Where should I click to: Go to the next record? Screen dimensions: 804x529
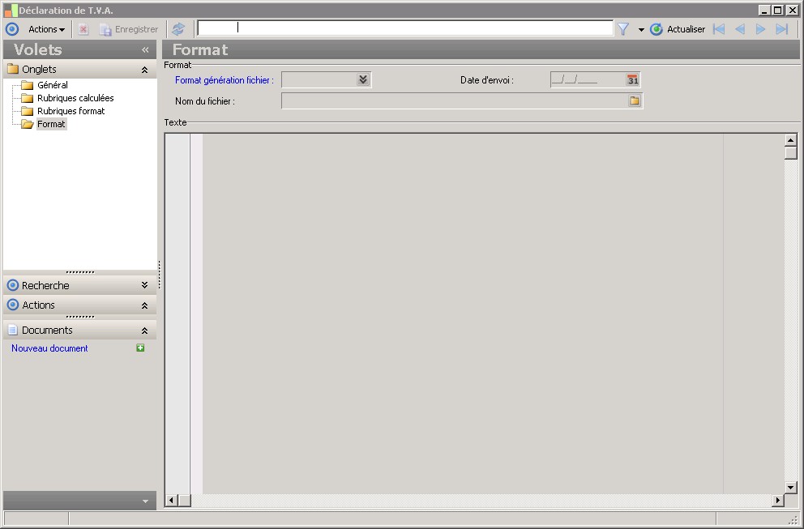coord(760,29)
